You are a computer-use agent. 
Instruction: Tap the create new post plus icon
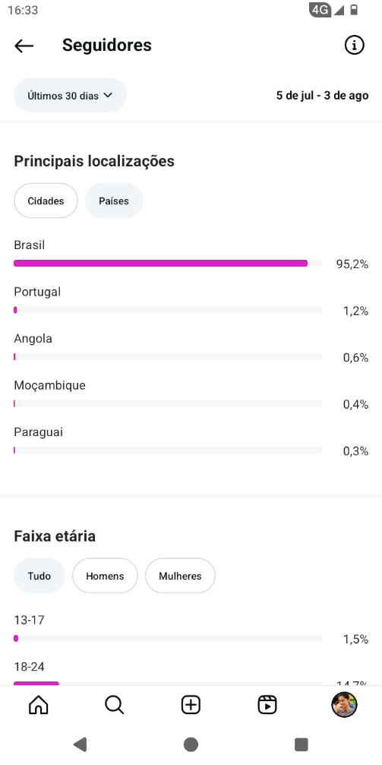coord(191,705)
